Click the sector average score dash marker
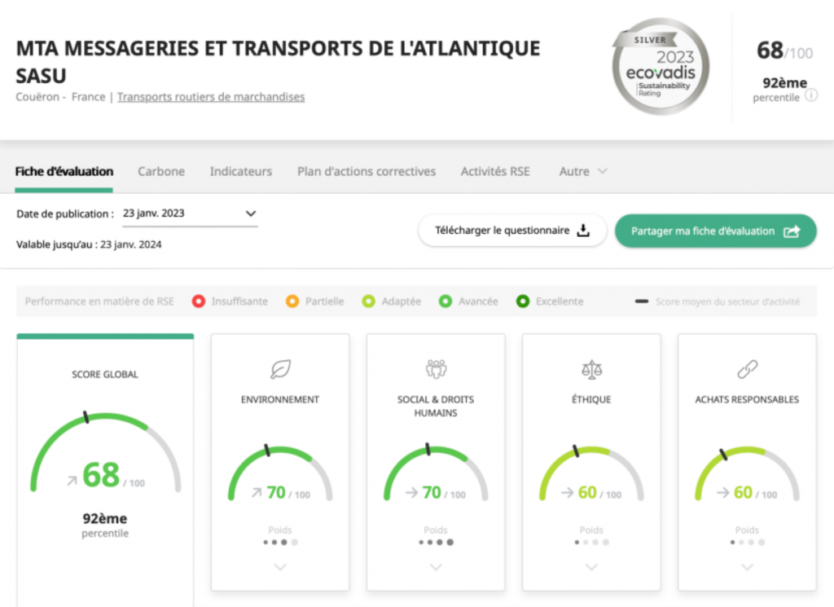This screenshot has width=834, height=607. tap(642, 301)
